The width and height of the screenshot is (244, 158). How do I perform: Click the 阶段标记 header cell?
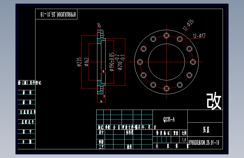(x=163, y=133)
